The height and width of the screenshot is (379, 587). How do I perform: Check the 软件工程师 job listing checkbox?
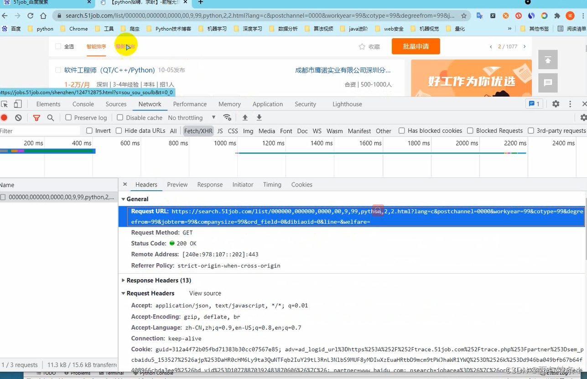pyautogui.click(x=58, y=70)
